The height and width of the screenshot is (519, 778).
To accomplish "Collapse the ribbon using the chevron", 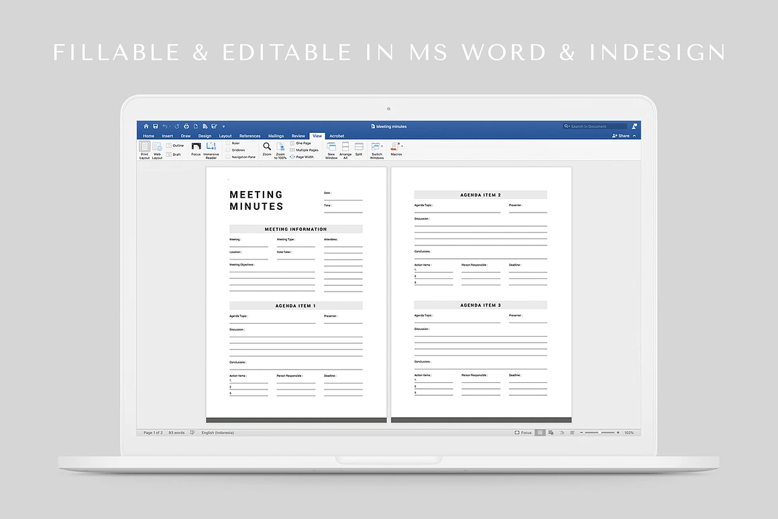I will coord(634,136).
